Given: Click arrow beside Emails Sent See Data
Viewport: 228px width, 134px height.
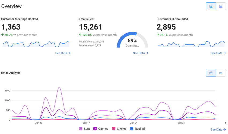Looking at the screenshot, I should (x=147, y=53).
